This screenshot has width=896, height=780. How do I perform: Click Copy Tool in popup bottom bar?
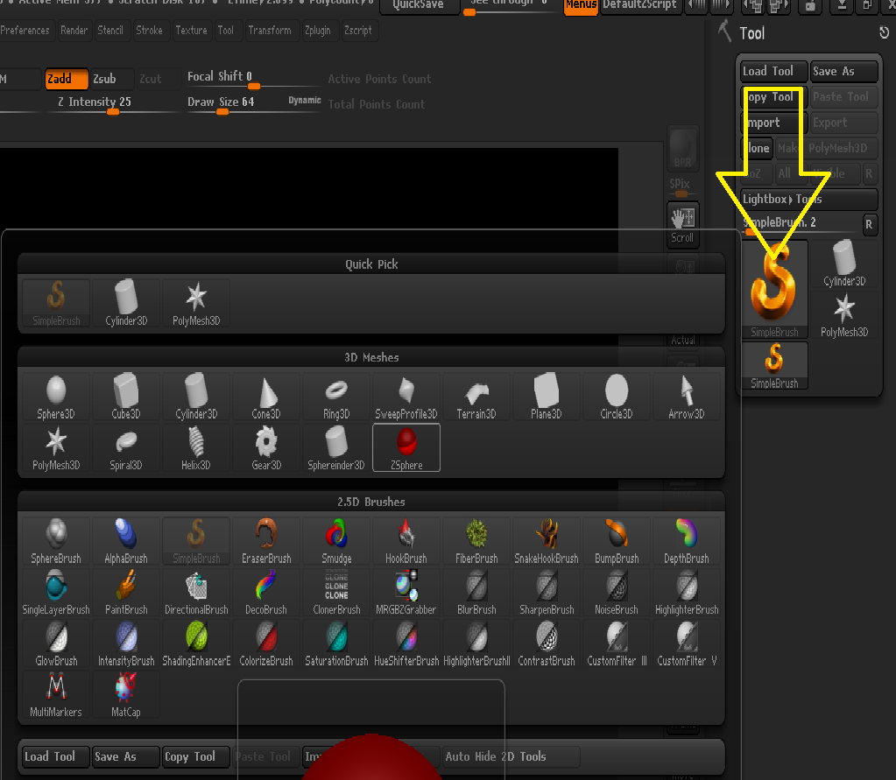pos(196,756)
